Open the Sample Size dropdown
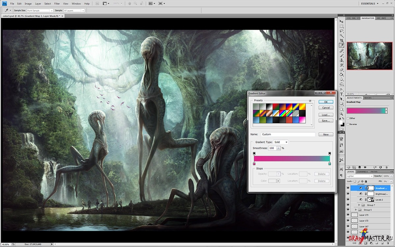395x247 pixels. pos(39,11)
